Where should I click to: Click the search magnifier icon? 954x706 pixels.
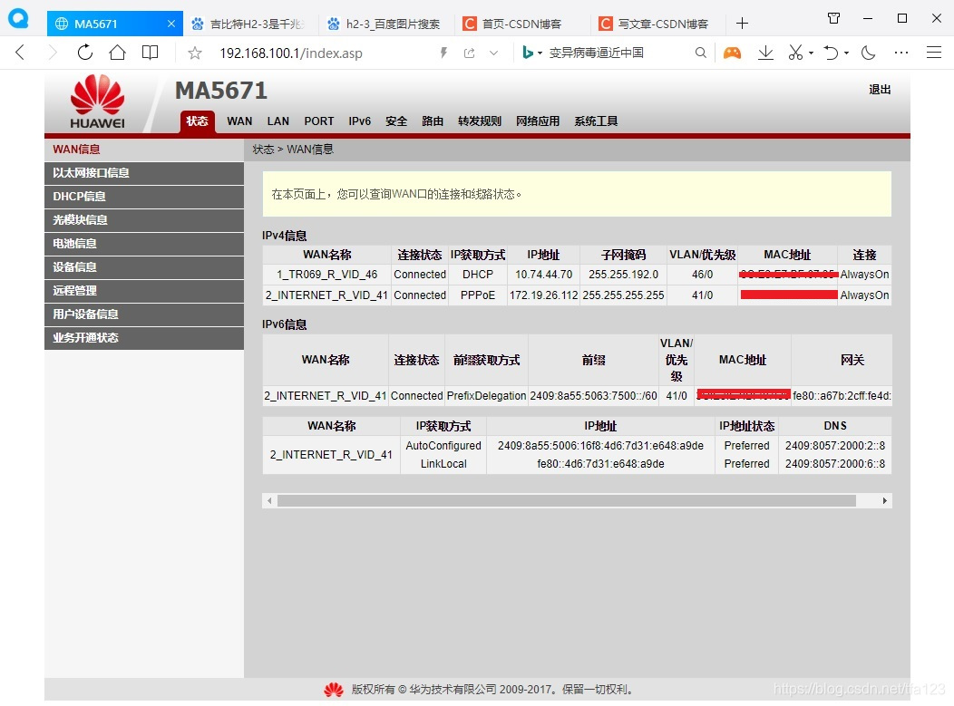pos(701,53)
